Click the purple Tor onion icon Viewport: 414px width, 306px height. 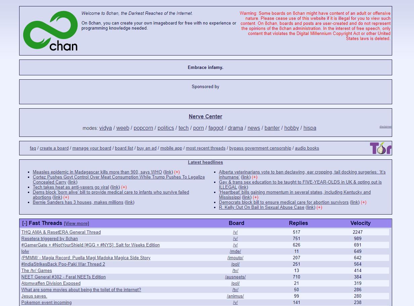pyautogui.click(x=380, y=148)
